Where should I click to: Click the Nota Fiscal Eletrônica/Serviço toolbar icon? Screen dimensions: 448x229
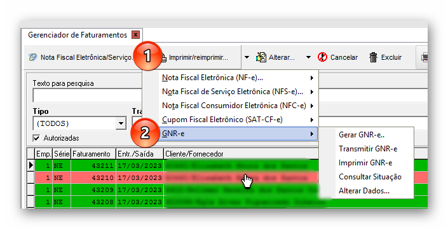click(32, 57)
